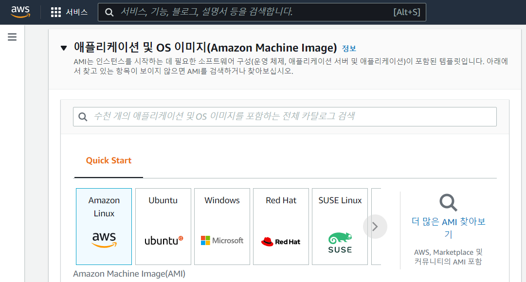Click the top search bar field
The width and height of the screenshot is (526, 282).
(262, 12)
